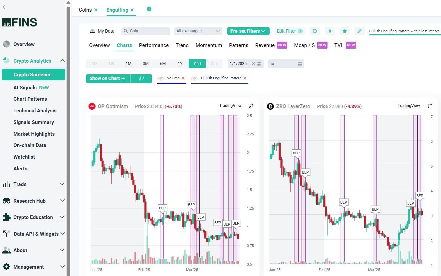Select Crypto Screener in sidebar
Viewport: 441px width, 276px height.
(x=34, y=75)
